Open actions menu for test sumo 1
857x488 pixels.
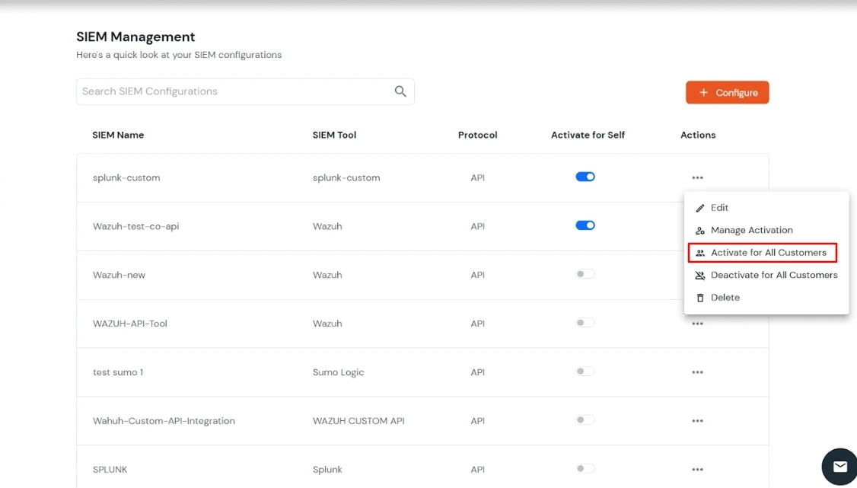coord(697,372)
